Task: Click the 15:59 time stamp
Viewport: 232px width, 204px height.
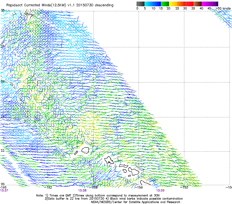Action: [160, 191]
